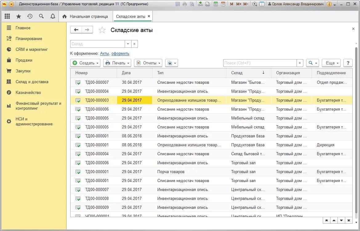Screen dimensions: 360x231
Task: Toggle the panel layout icon in title bar
Action: tap(262, 4)
